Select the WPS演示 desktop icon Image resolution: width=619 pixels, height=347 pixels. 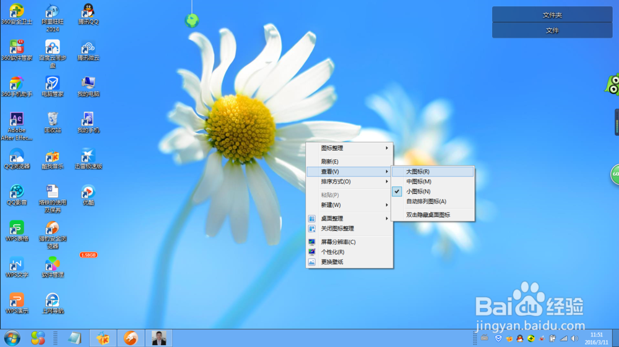click(17, 304)
